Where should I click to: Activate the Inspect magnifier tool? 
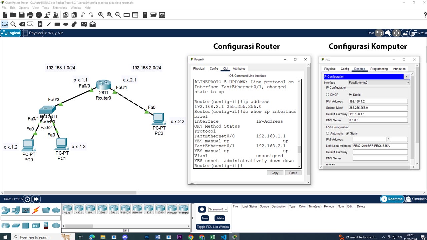tap(13, 24)
